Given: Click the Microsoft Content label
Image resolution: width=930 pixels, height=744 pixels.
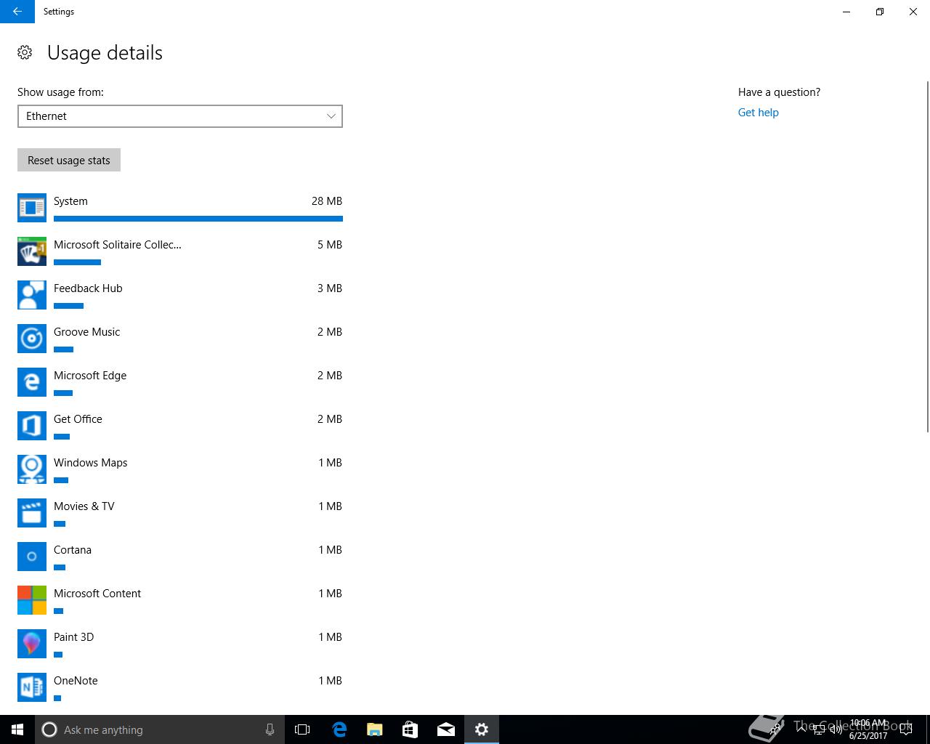Looking at the screenshot, I should 97,594.
